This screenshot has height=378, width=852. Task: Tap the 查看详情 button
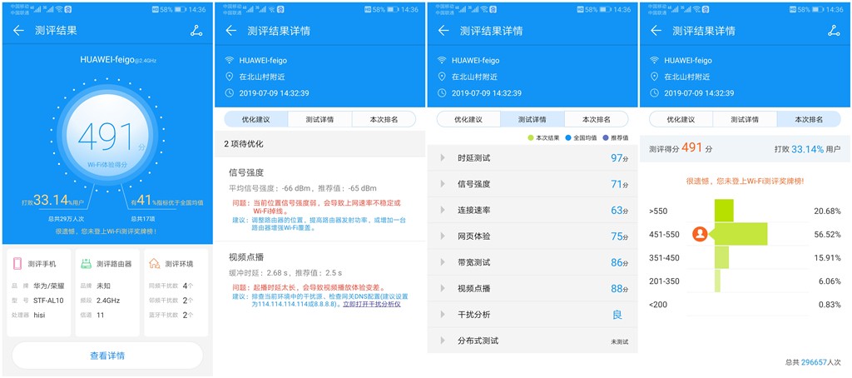107,356
